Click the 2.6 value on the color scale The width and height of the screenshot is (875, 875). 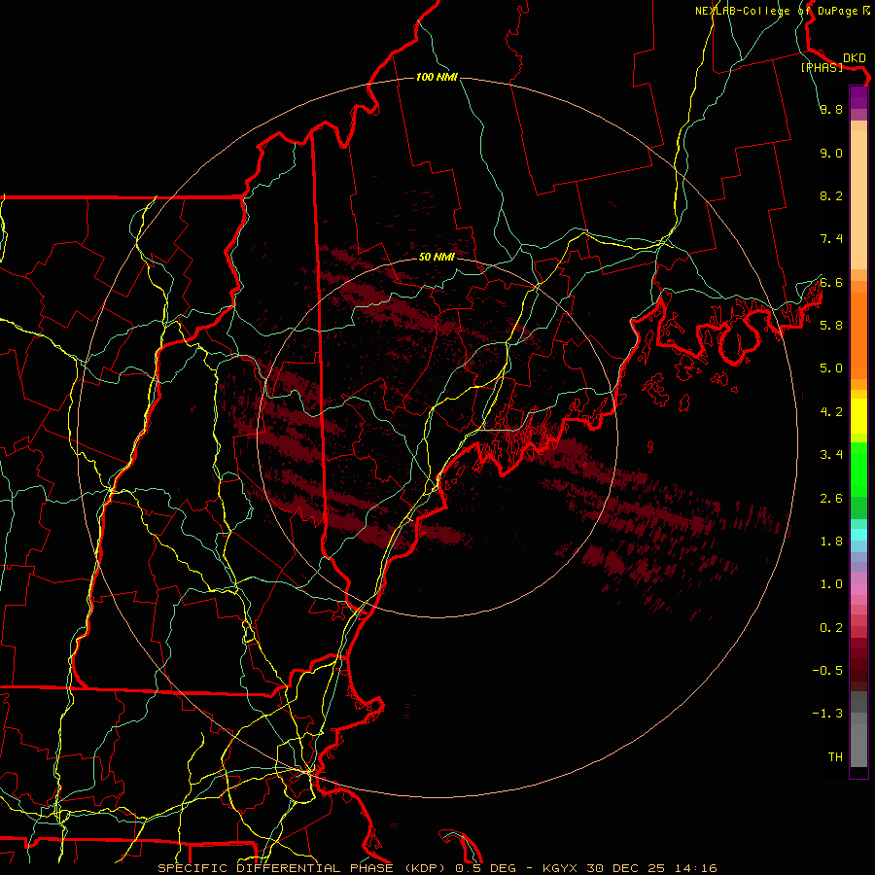831,499
